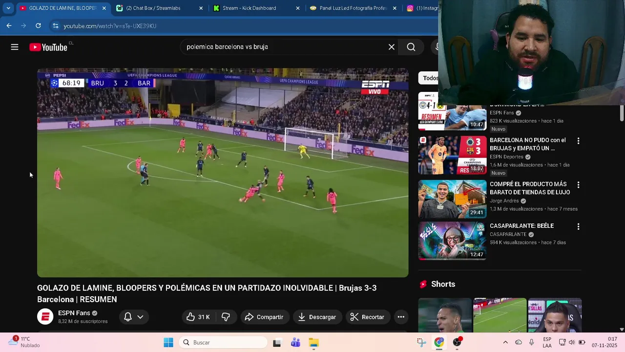Screen dimensions: 625x352
Task: Click the page vertical scrollbar thumb
Action: (x=622, y=113)
